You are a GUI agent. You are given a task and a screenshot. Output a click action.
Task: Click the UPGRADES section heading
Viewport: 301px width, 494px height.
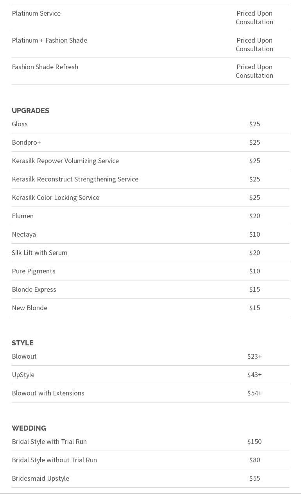pyautogui.click(x=30, y=111)
